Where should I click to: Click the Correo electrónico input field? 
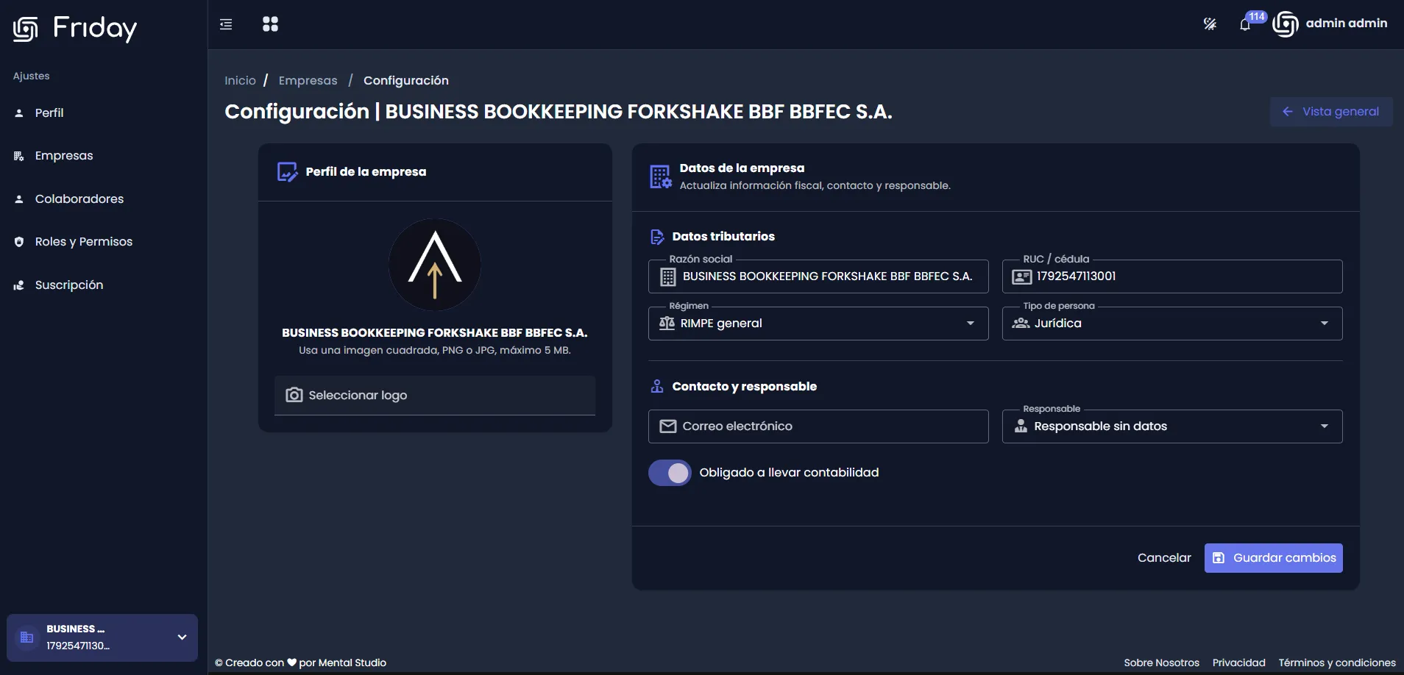(x=818, y=426)
